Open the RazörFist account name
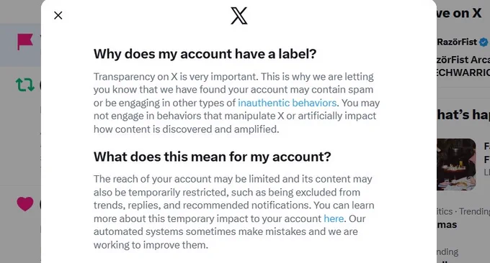The height and width of the screenshot is (263, 490). [x=457, y=42]
